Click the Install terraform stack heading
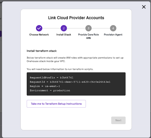The image size is (151, 138). pyautogui.click(x=42, y=51)
